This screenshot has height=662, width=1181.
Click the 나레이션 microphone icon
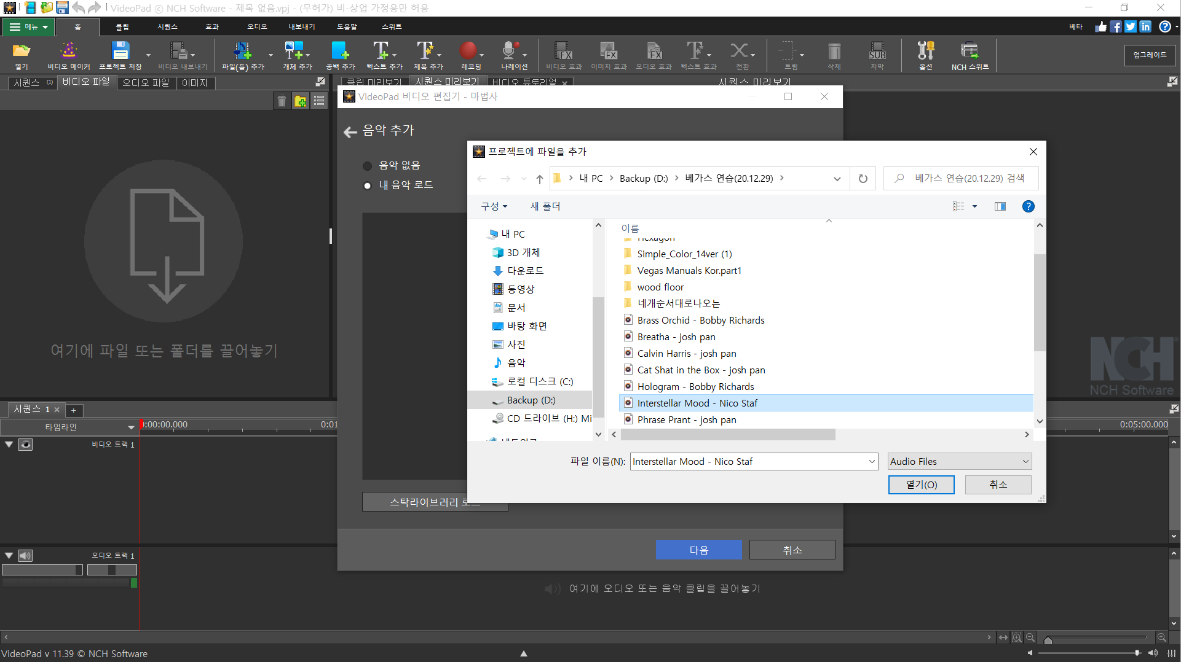(x=510, y=51)
